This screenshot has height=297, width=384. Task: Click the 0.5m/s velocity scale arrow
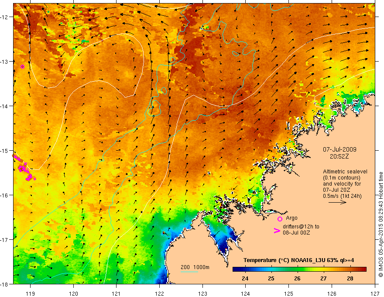(337, 202)
